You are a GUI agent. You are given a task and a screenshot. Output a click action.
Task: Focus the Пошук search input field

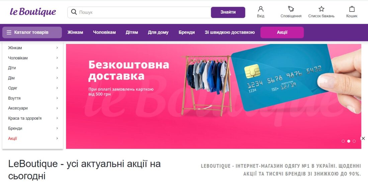tap(144, 12)
